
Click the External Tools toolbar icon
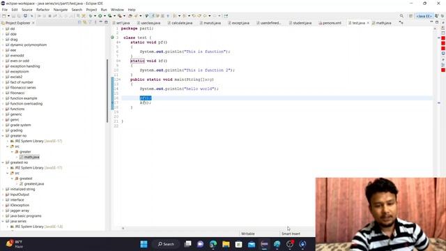(120, 16)
